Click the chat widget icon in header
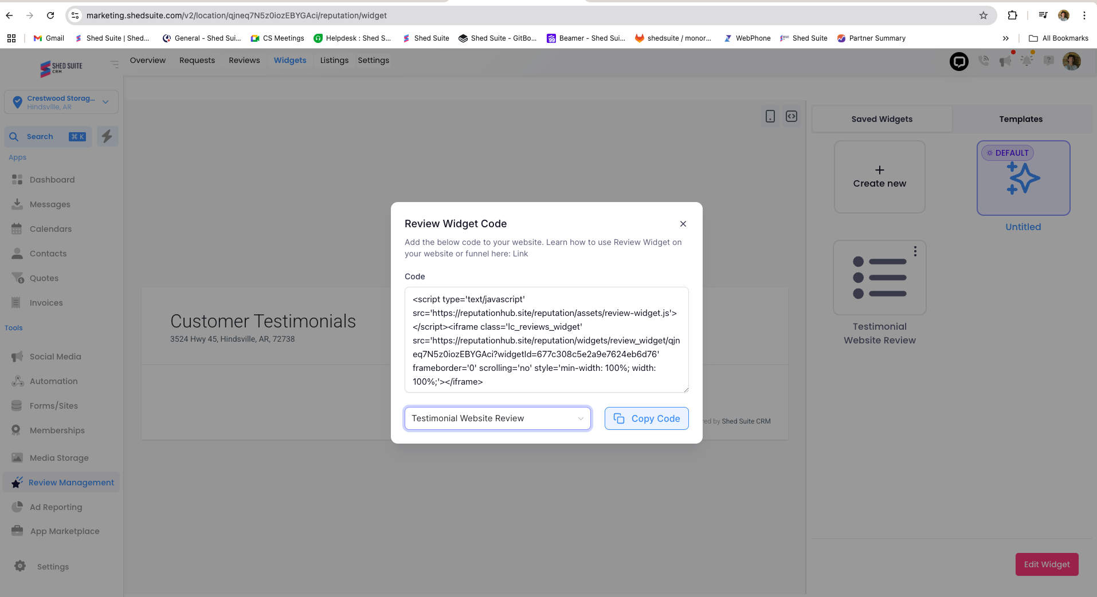This screenshot has height=597, width=1097. pyautogui.click(x=959, y=61)
